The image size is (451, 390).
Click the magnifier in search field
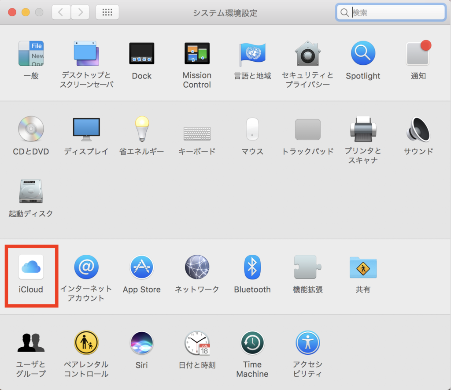coord(344,12)
